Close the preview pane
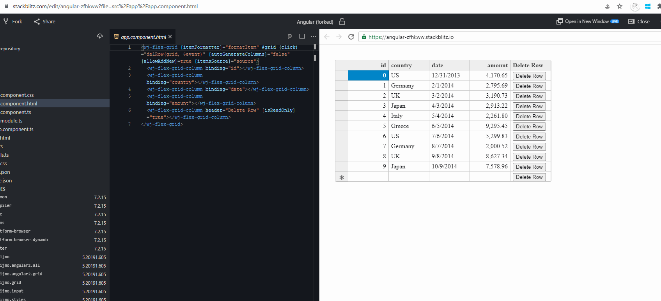Viewport: 661px width, 301px height. (x=639, y=21)
